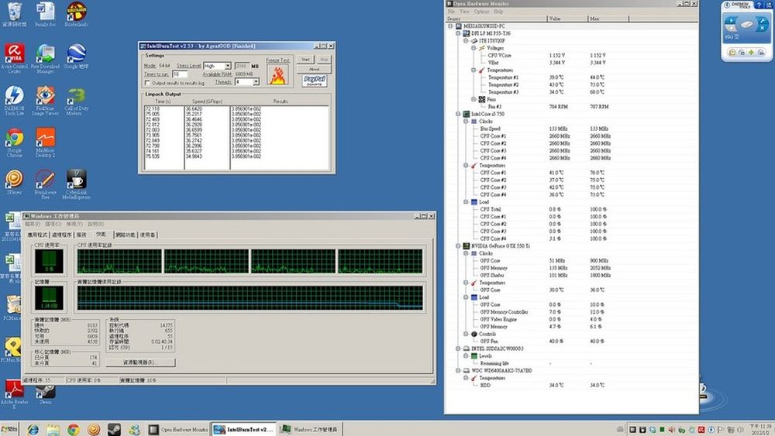Switch to IntelBurnTest taskbar button
This screenshot has width=775, height=436.
(243, 430)
